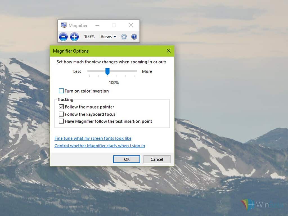
Task: Close the Magnifier toolbar window
Action: (x=131, y=25)
